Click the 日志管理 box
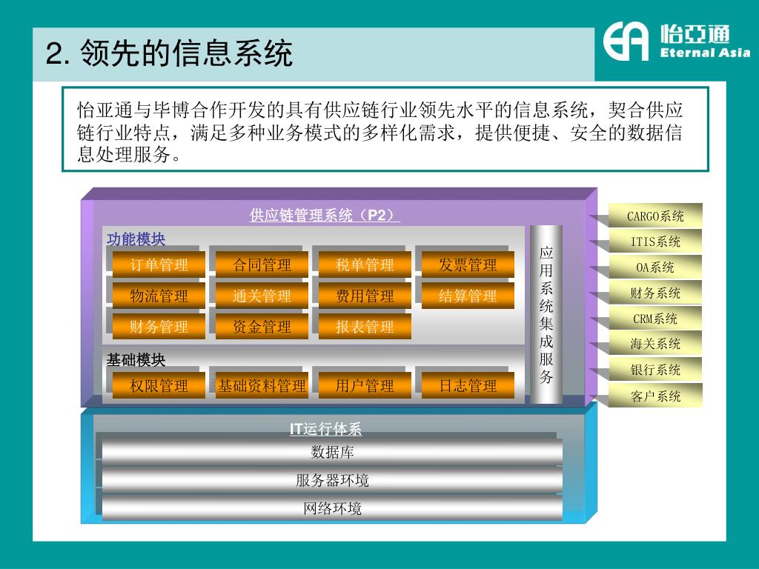Image resolution: width=759 pixels, height=569 pixels. 468,385
